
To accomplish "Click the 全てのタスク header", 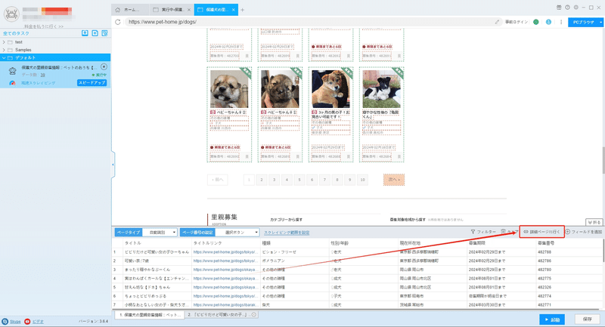I will tap(16, 33).
